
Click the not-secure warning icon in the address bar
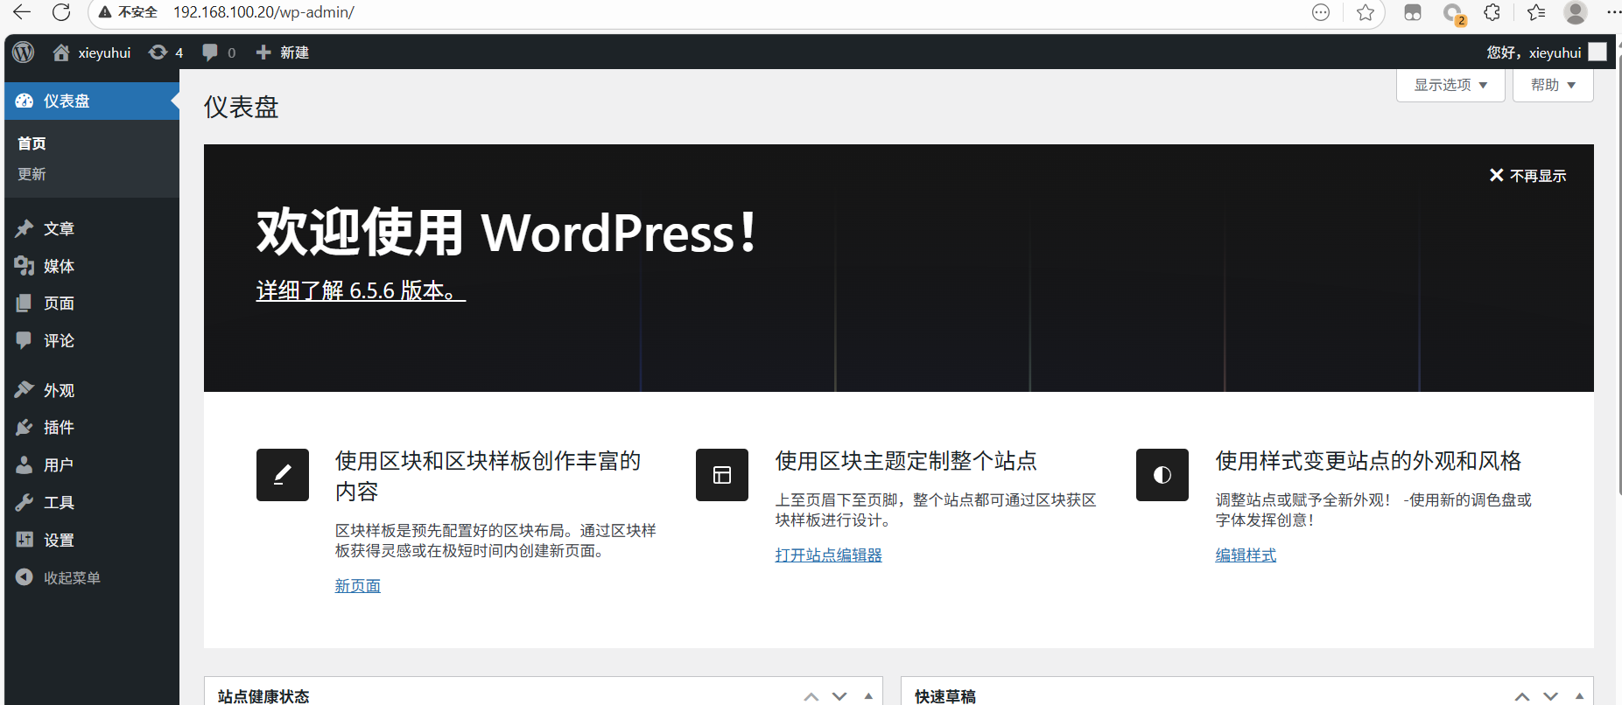(x=105, y=12)
